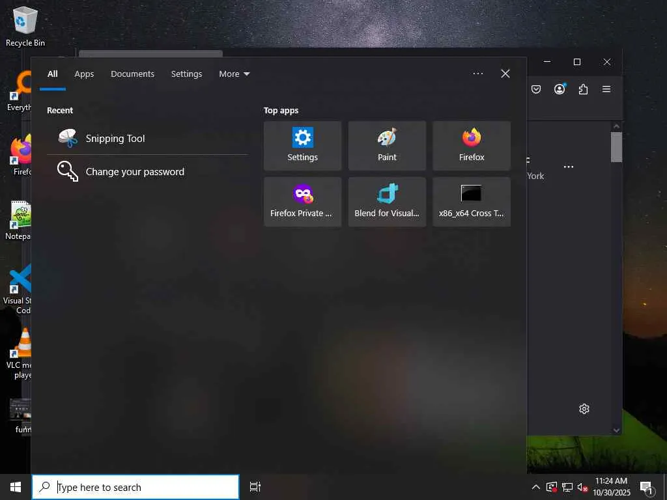Click Firefox vertical scrollbar thumb

(616, 147)
